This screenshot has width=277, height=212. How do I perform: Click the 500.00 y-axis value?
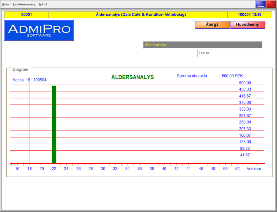point(245,83)
